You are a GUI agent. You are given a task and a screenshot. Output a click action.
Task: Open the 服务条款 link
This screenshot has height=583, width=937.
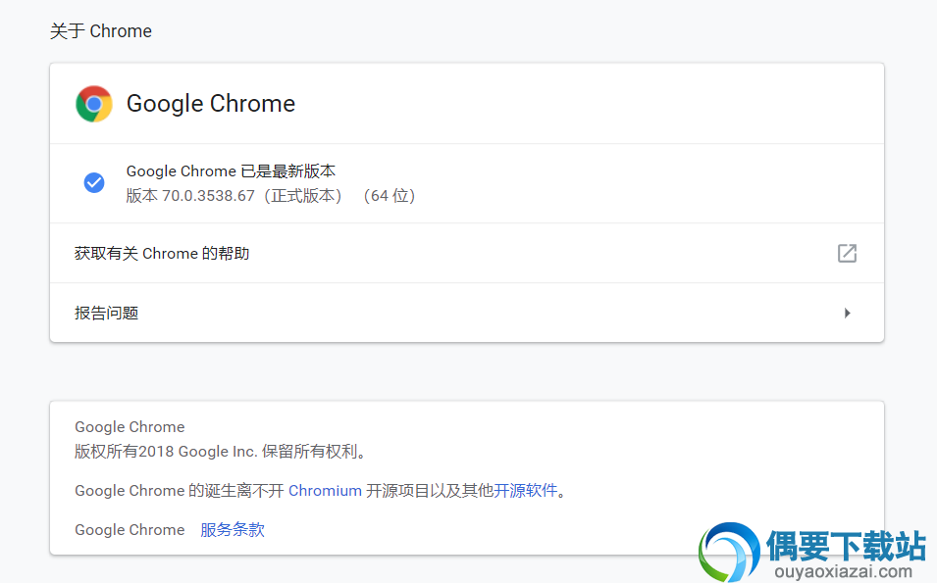233,529
